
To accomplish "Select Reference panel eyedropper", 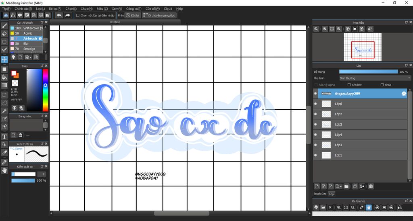I will point(362,207).
